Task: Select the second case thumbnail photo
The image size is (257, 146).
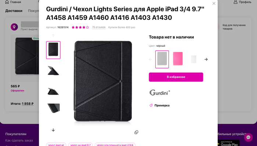Action: click(x=53, y=71)
